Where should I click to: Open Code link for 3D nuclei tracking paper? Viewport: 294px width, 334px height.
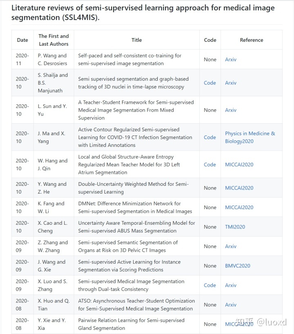210,83
